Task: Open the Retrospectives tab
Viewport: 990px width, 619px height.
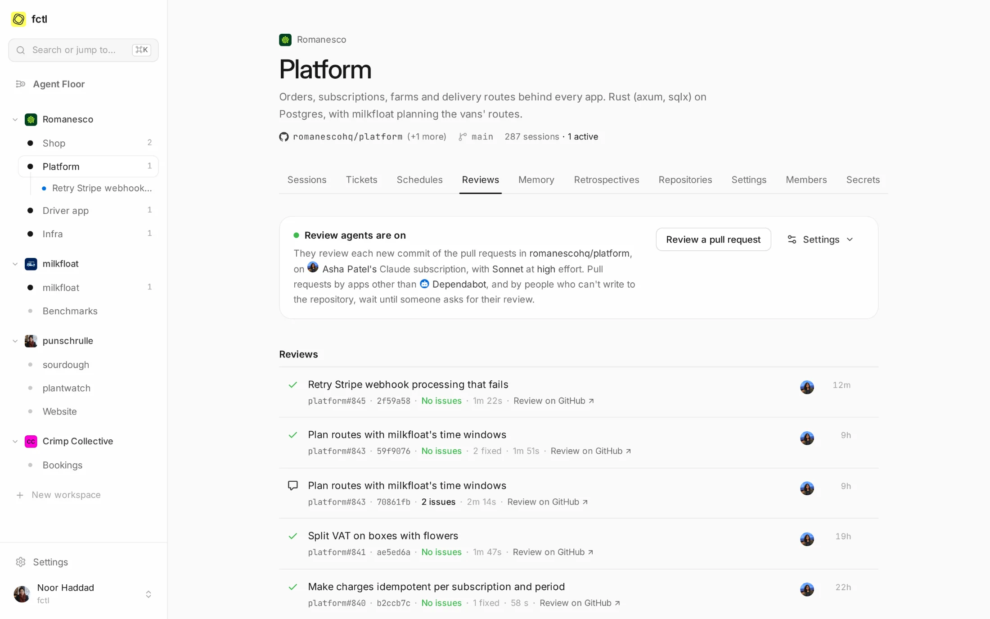Action: pos(606,180)
